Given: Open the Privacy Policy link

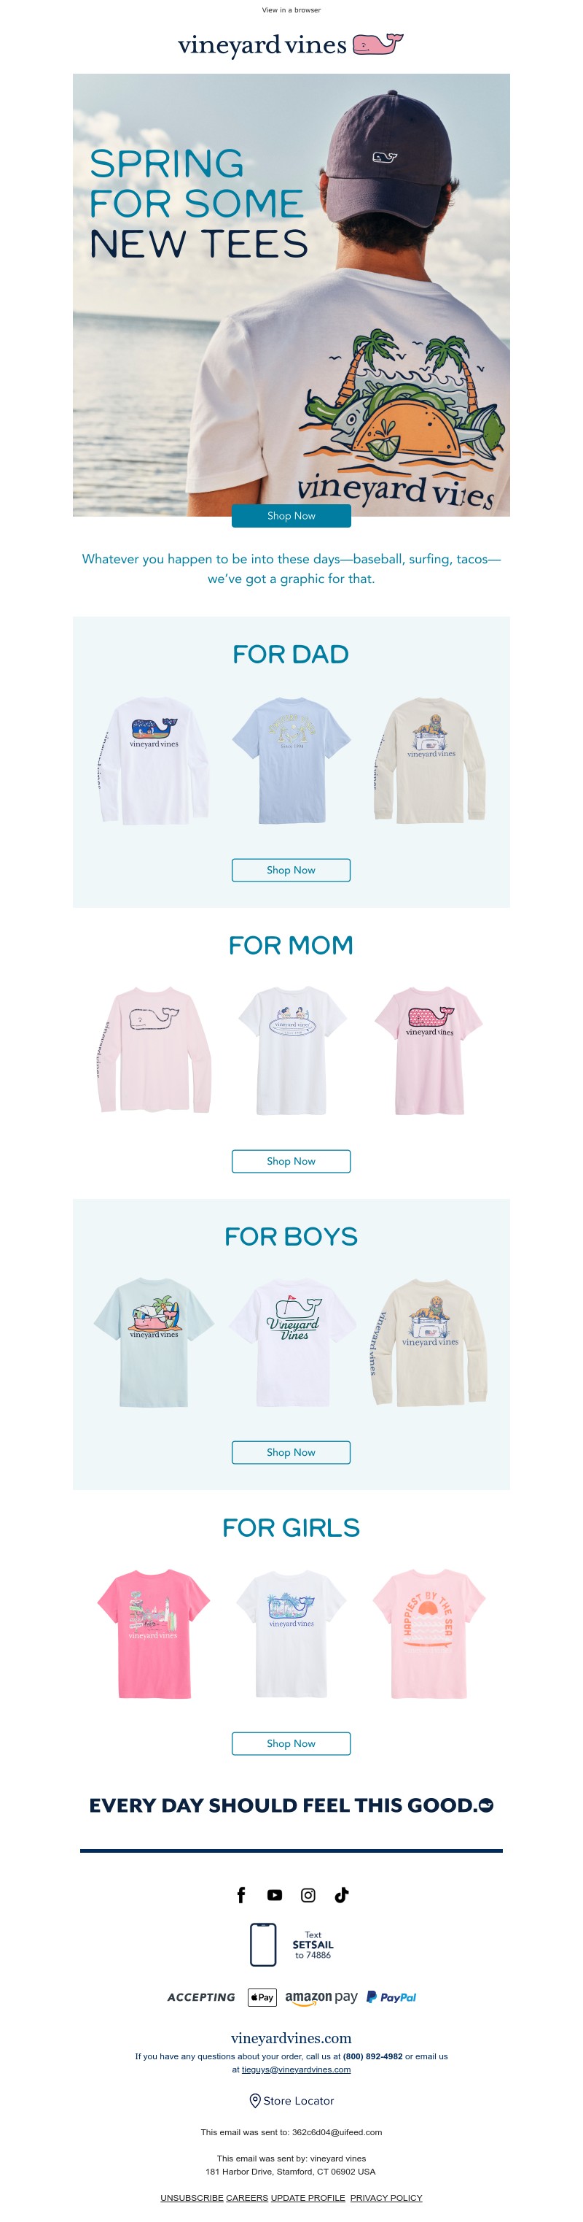Looking at the screenshot, I should click(386, 2197).
